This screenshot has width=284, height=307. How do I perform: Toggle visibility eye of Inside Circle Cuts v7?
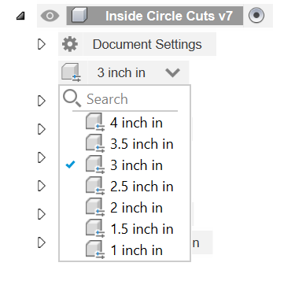coord(50,16)
